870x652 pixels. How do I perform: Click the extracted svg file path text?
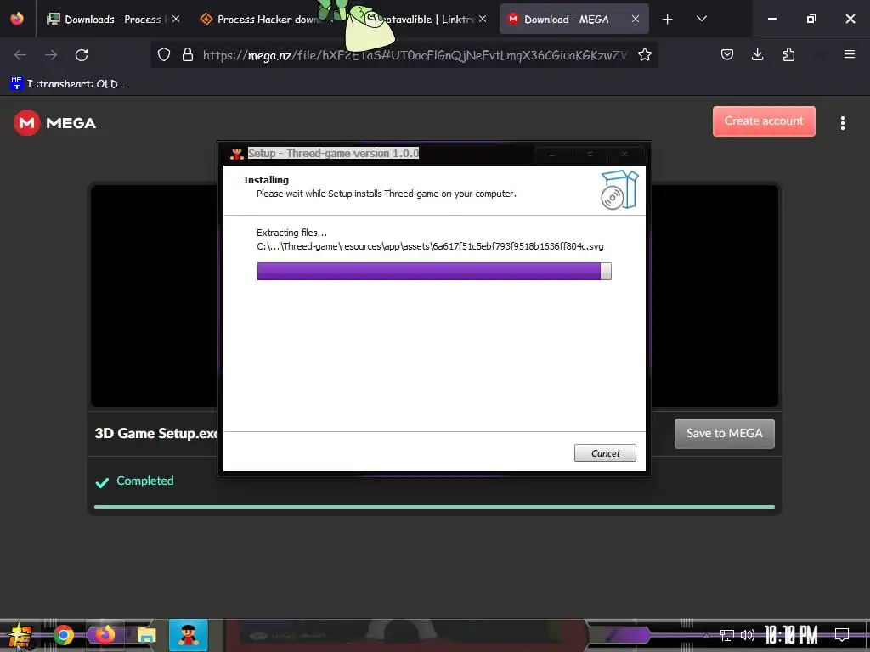tap(430, 246)
